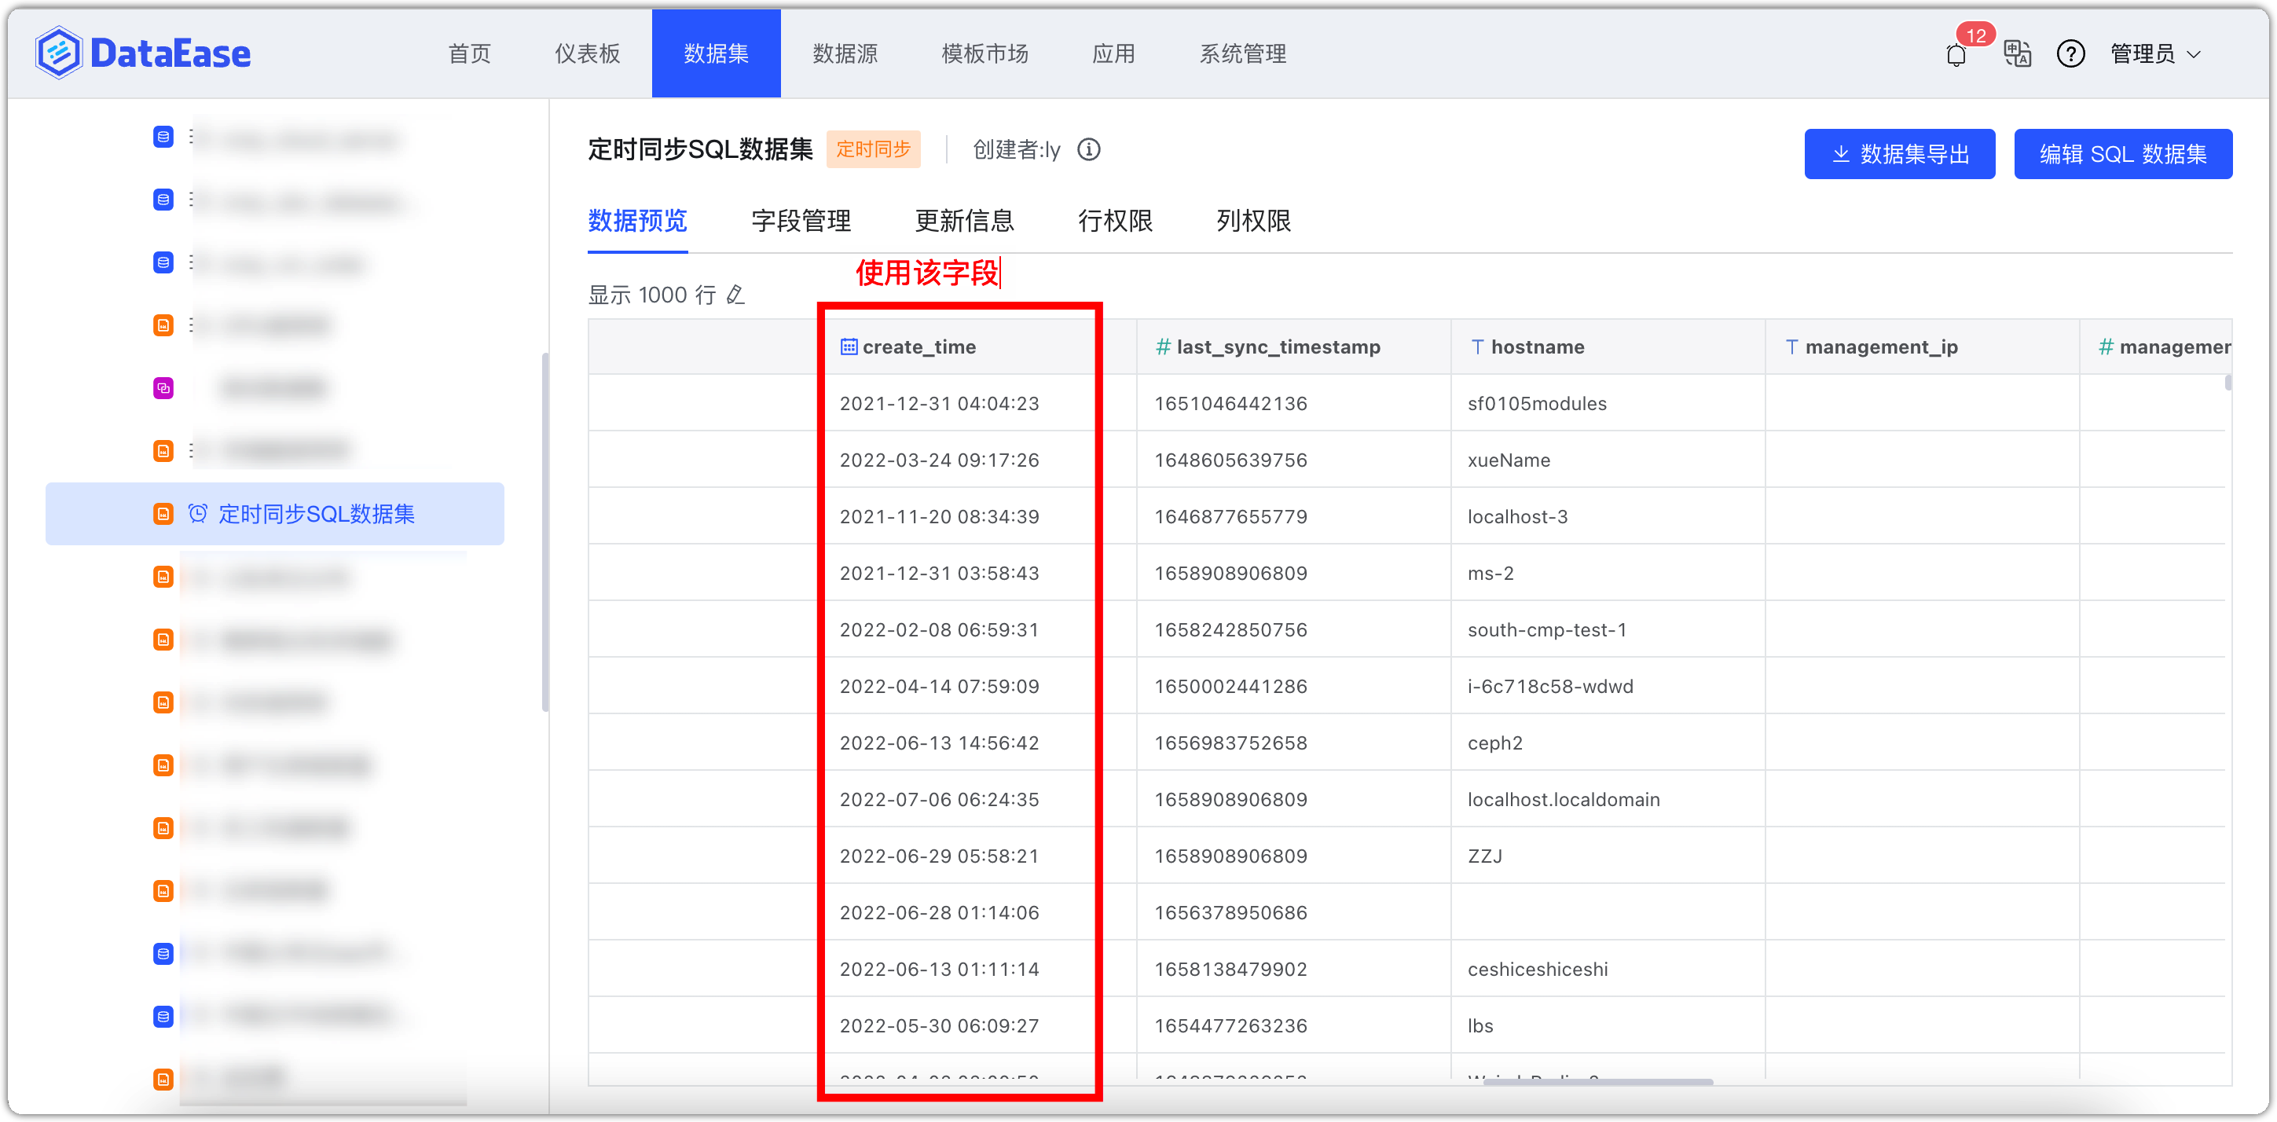The height and width of the screenshot is (1122, 2277).
Task: Click the pencil edit icon beside 显示 1000 行
Action: tap(736, 295)
